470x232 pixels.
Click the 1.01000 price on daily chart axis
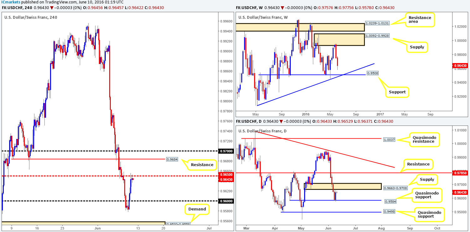pyautogui.click(x=460, y=130)
